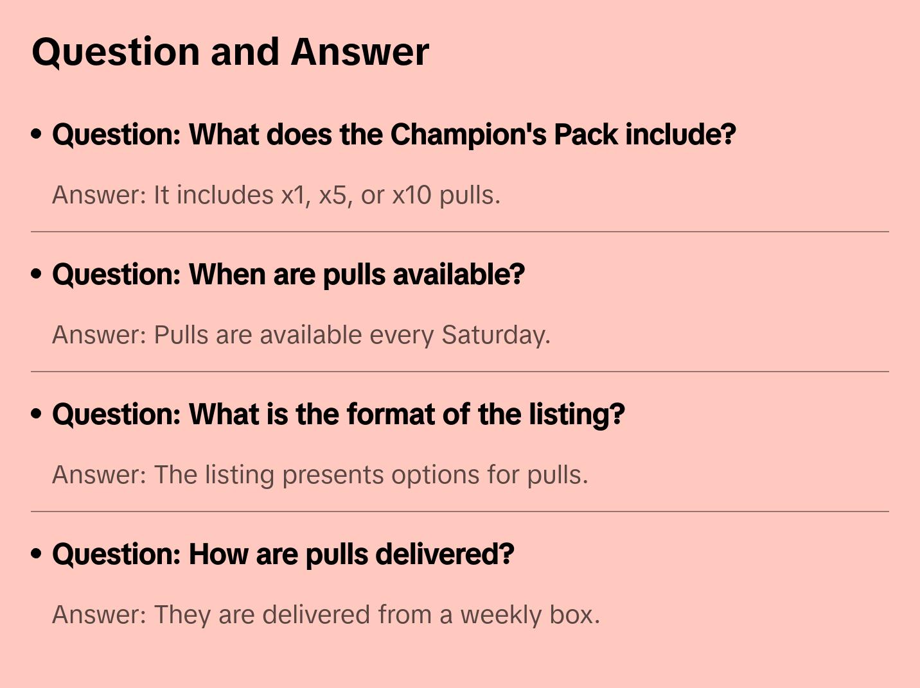Select the question about what the Champion's Pack includes
Screen dimensions: 920x688
(x=393, y=135)
